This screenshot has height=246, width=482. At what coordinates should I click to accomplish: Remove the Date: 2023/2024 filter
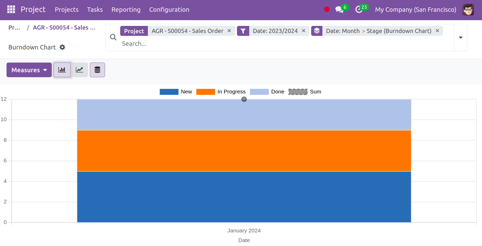(304, 31)
